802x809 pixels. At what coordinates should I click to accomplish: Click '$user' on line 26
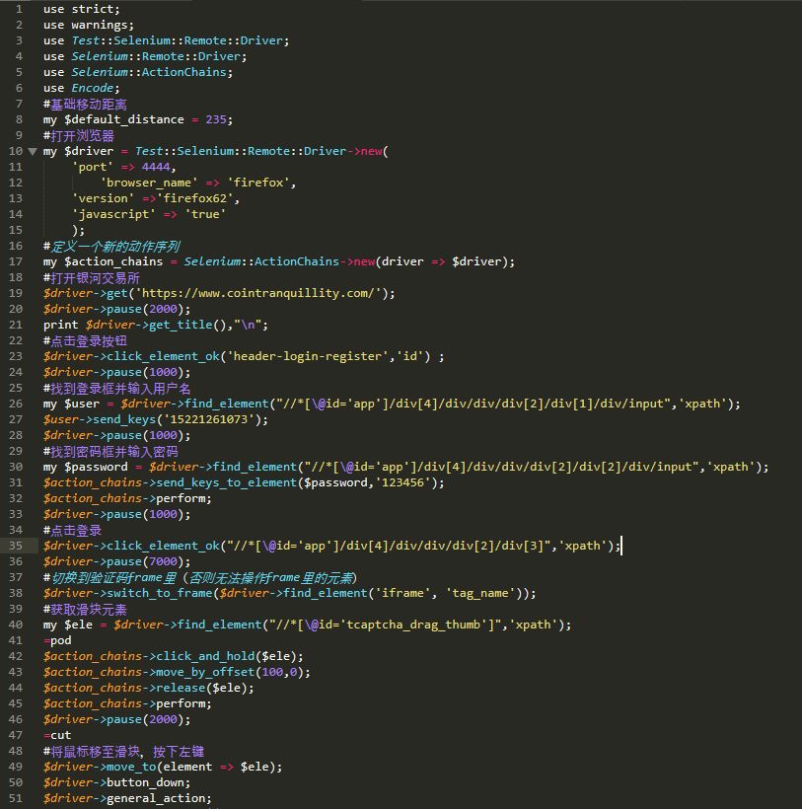coord(82,404)
